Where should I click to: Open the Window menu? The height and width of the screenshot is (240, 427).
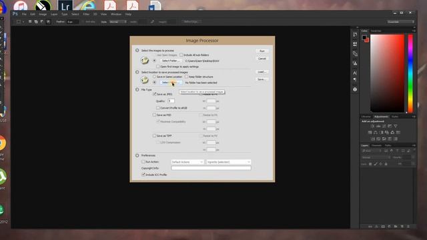point(116,14)
